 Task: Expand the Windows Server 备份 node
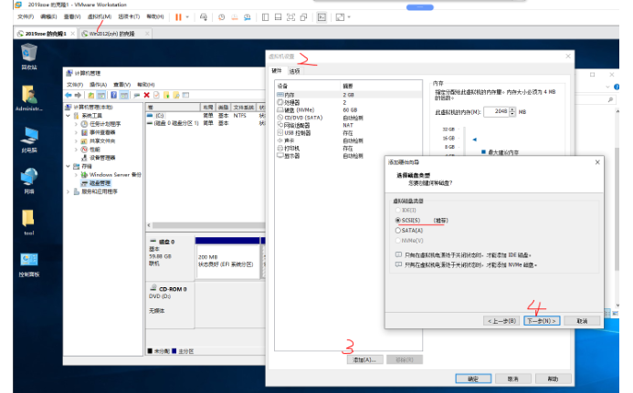click(x=76, y=175)
